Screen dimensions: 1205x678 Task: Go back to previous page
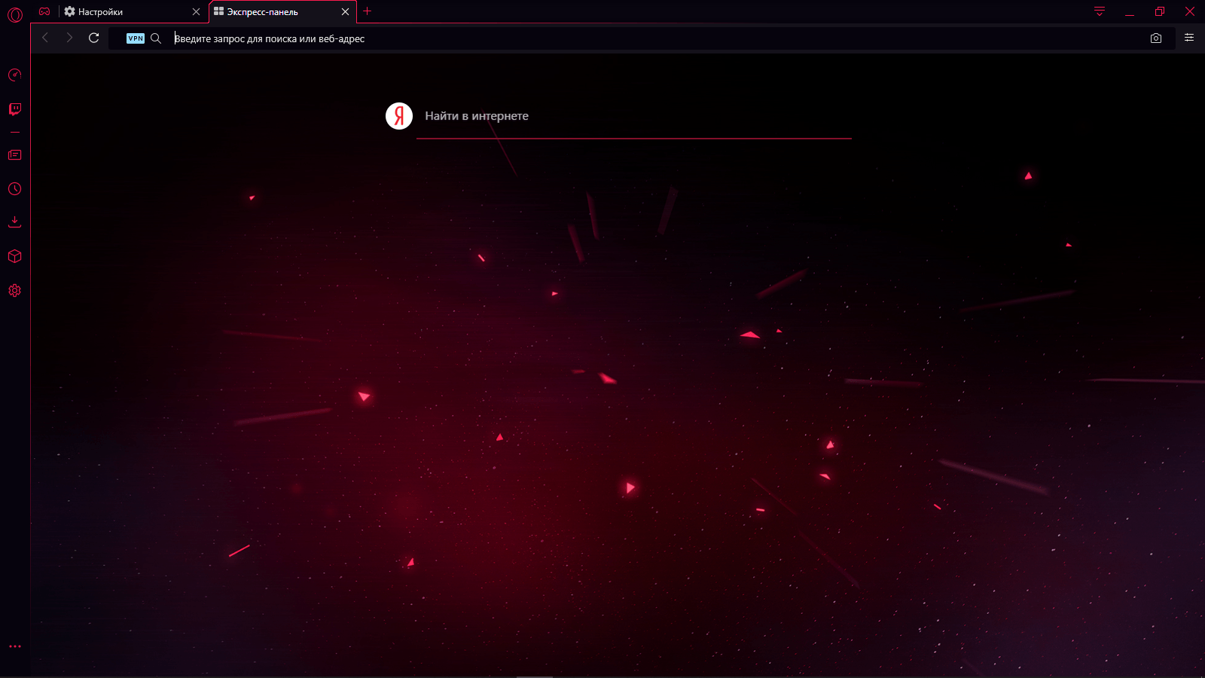[x=45, y=38]
